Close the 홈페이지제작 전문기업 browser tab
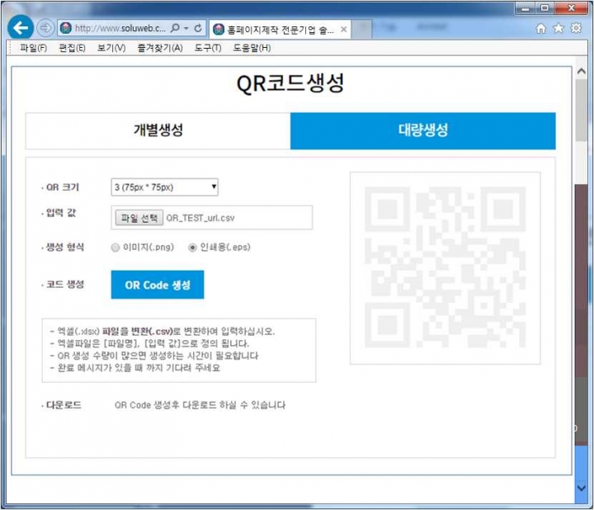Image resolution: width=594 pixels, height=510 pixels. [x=343, y=29]
